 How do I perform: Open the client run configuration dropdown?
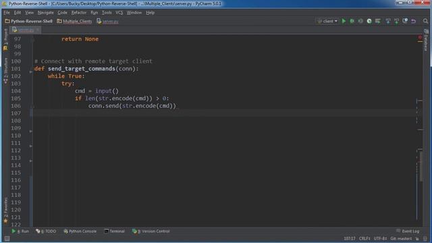click(x=327, y=21)
